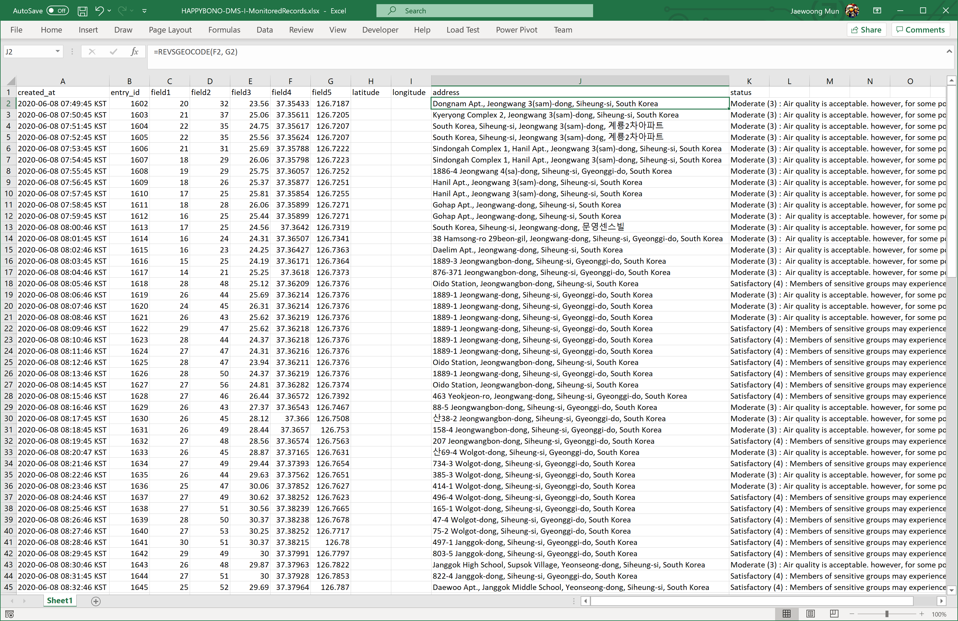
Task: Click the zoom out minus button
Action: click(x=852, y=614)
